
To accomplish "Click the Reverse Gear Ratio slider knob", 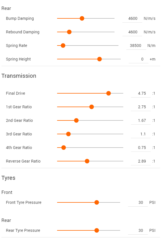I will tap(87, 161).
